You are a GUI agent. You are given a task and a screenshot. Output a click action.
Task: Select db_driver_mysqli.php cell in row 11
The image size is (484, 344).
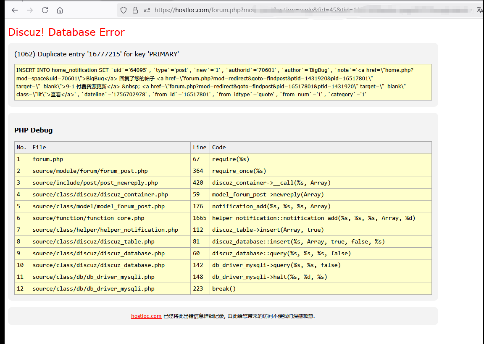point(110,277)
